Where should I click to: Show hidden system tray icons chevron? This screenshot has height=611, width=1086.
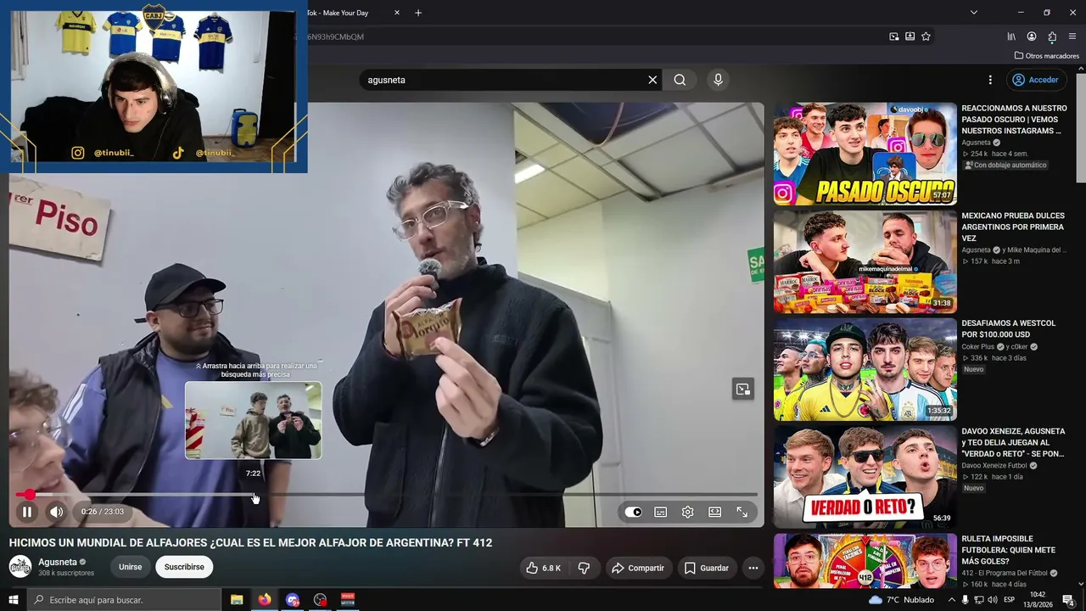(950, 600)
